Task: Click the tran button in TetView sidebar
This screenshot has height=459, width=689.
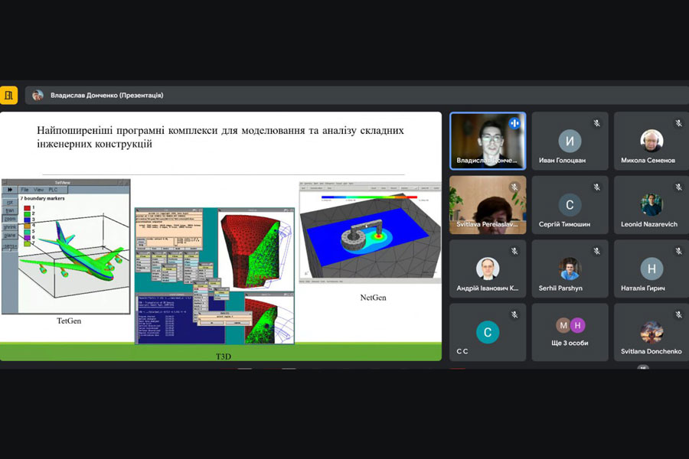Action: click(10, 210)
